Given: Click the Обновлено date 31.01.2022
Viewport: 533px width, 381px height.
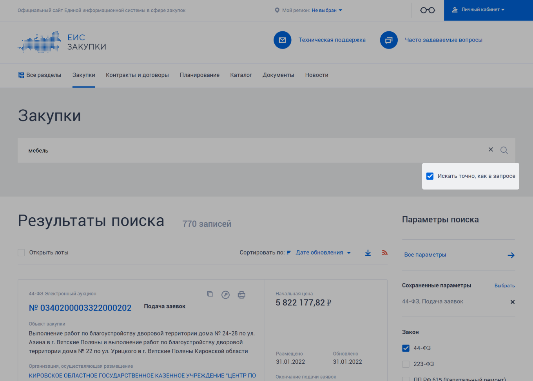Looking at the screenshot, I should (348, 362).
